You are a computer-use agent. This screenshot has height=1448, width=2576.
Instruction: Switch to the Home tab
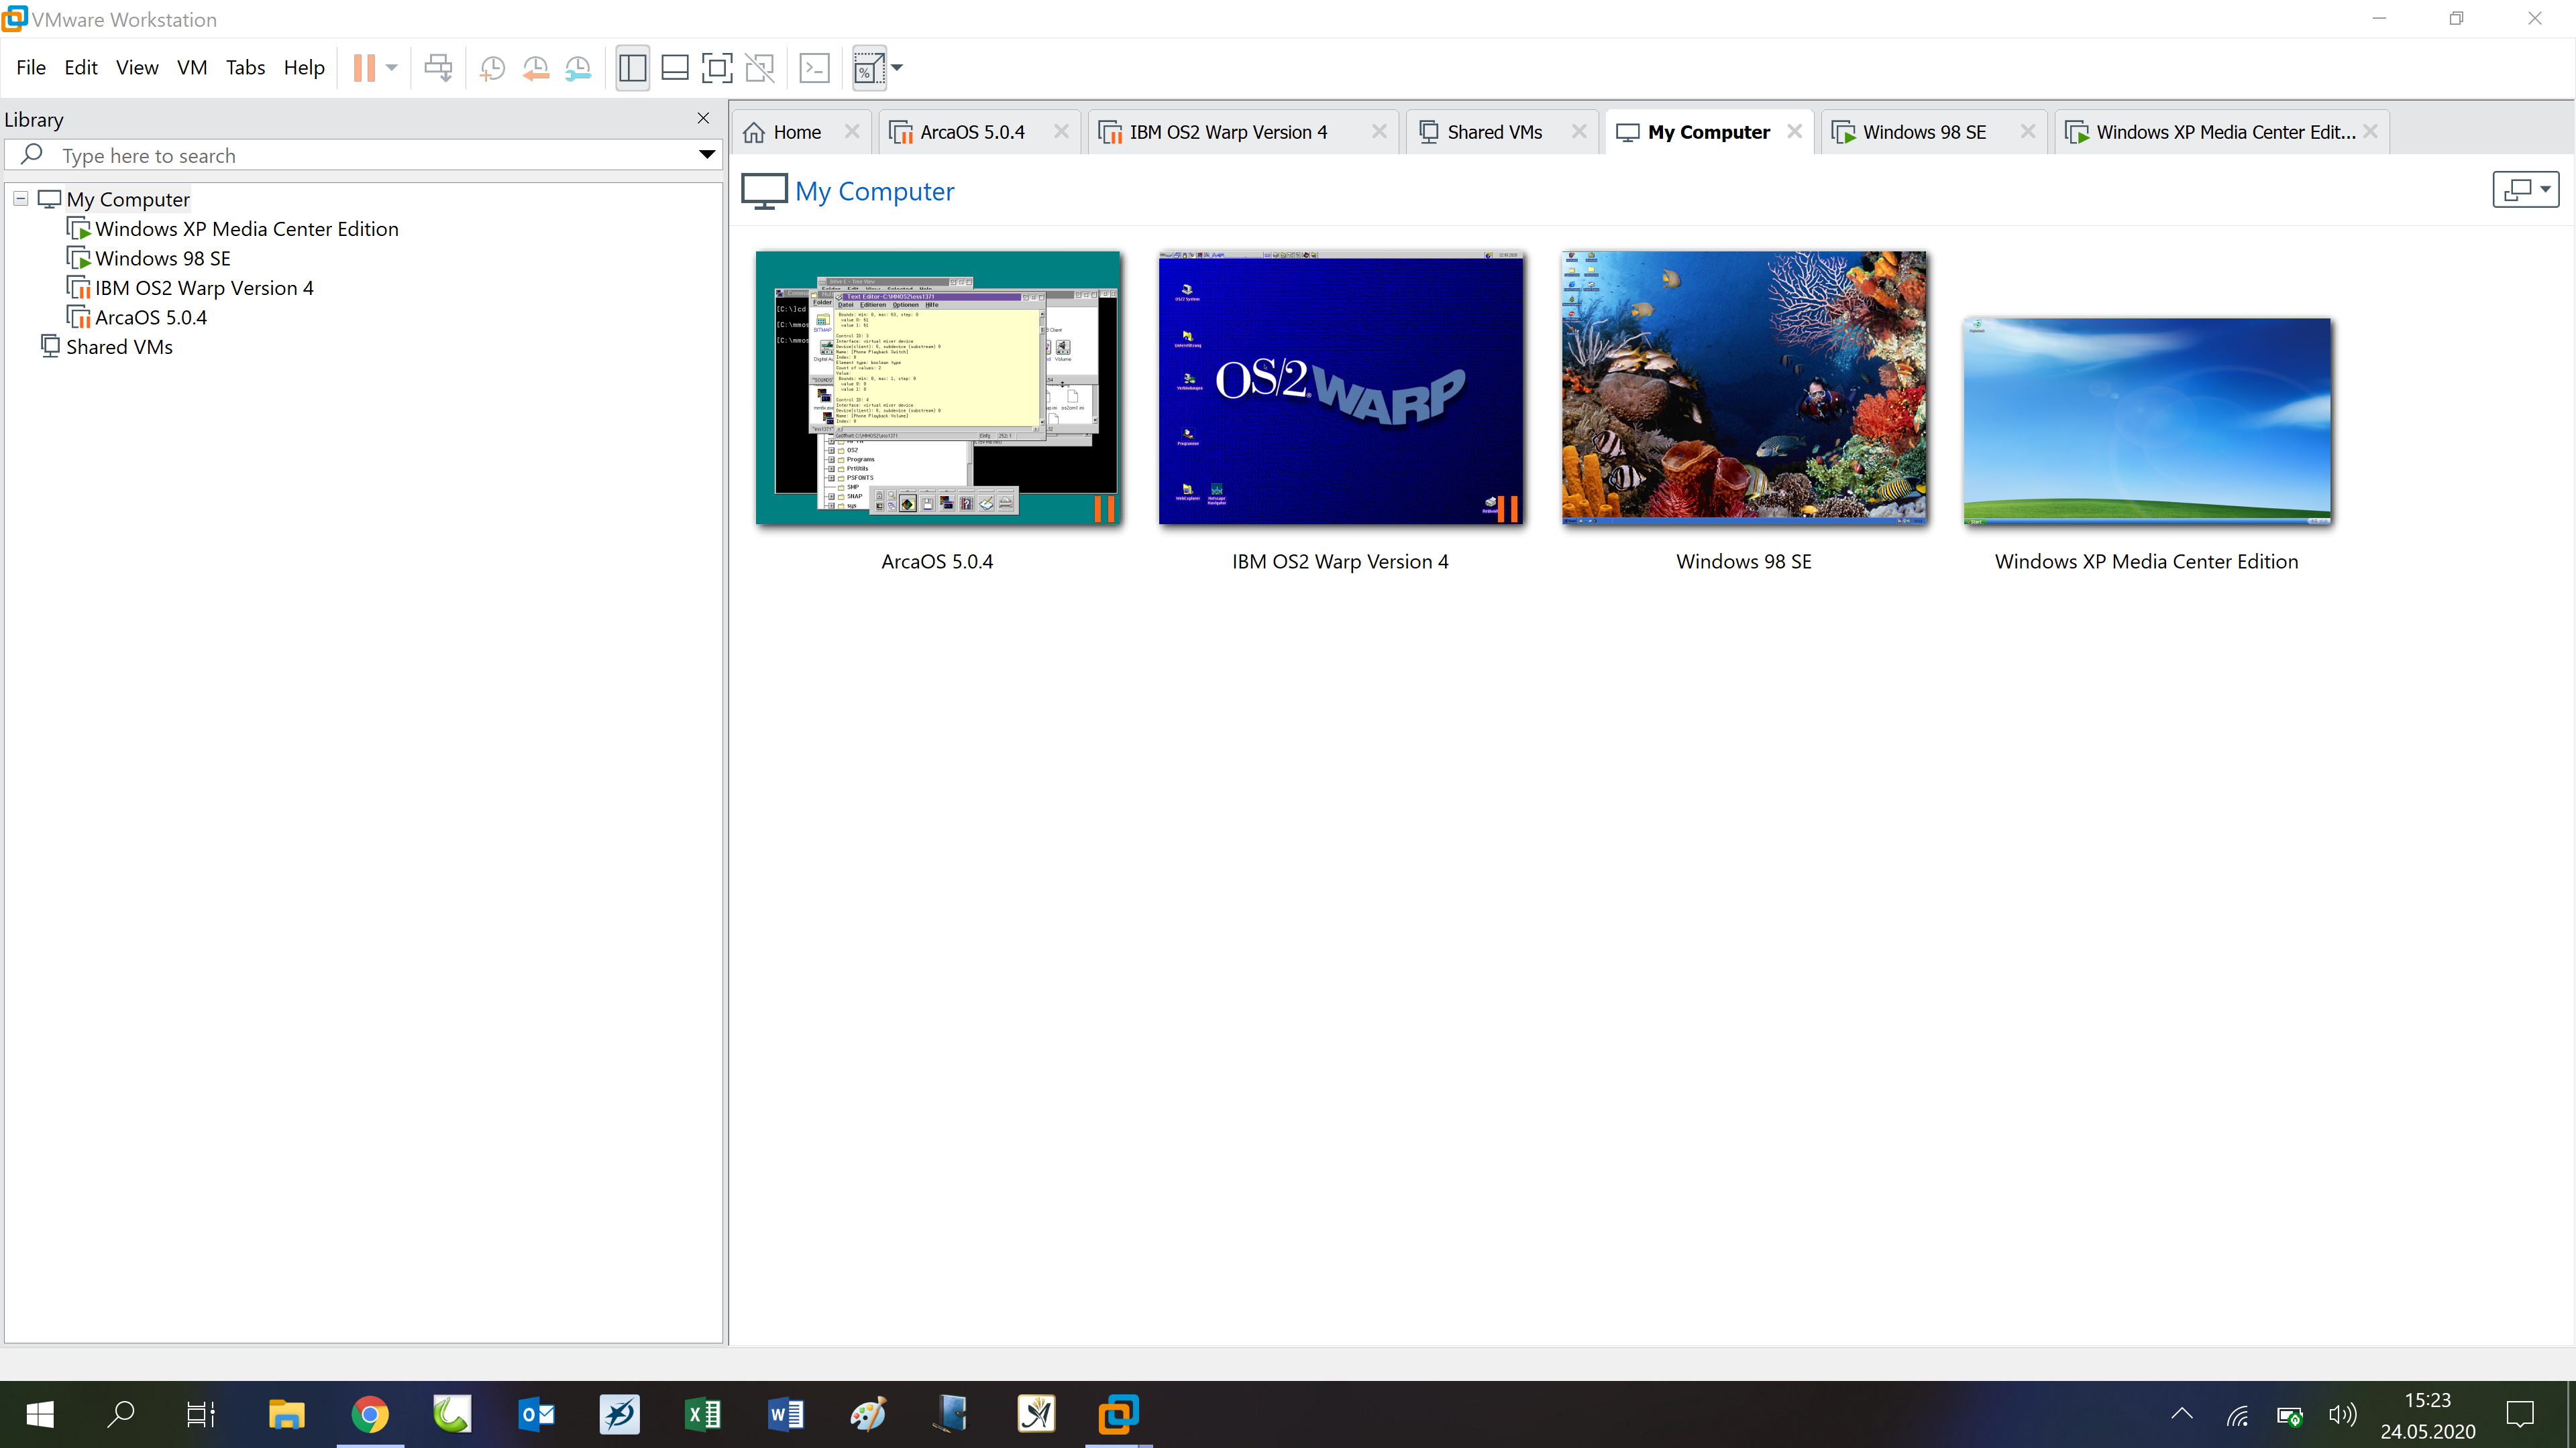tap(797, 132)
